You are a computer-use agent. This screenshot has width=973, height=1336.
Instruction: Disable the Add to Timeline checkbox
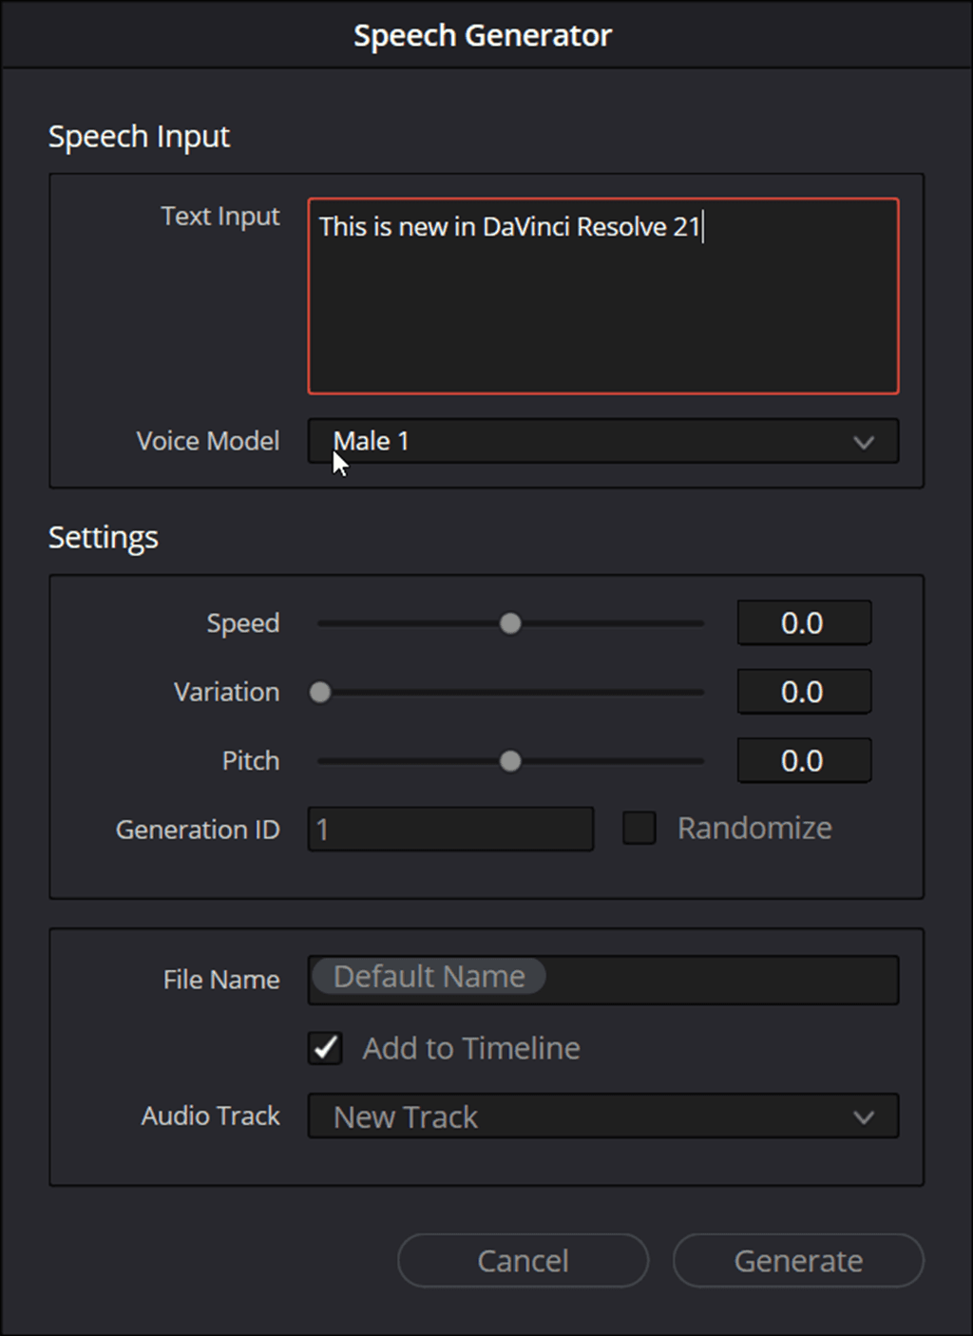pyautogui.click(x=324, y=1048)
